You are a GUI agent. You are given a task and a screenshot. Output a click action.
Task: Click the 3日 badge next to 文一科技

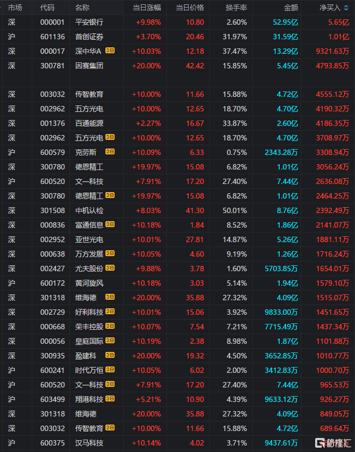click(x=110, y=384)
